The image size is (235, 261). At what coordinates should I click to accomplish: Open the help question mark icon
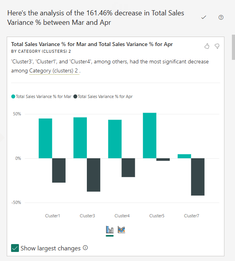click(221, 17)
